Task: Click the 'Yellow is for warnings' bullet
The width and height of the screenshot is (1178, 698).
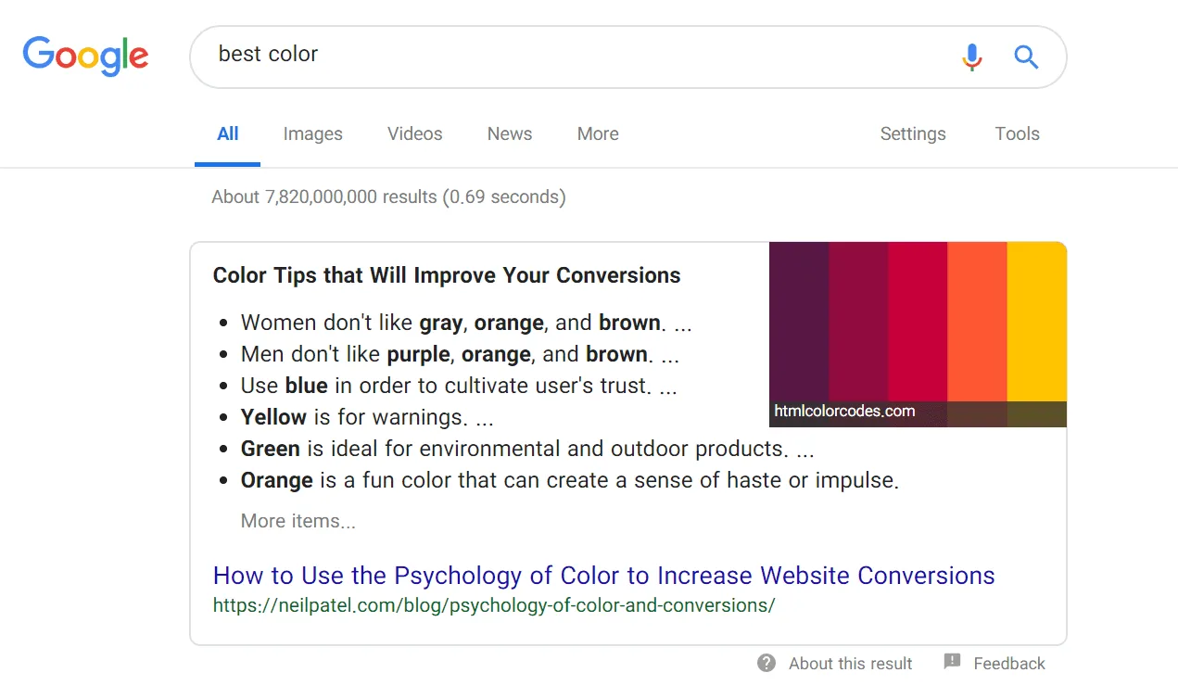Action: pyautogui.click(x=367, y=418)
